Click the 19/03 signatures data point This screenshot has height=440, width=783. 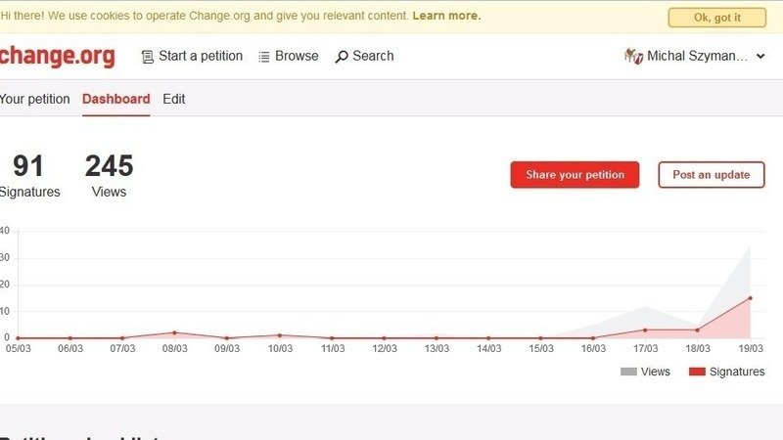click(750, 298)
